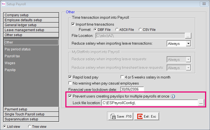Browse for lock file location folder
This screenshot has width=210, height=130.
point(201,103)
